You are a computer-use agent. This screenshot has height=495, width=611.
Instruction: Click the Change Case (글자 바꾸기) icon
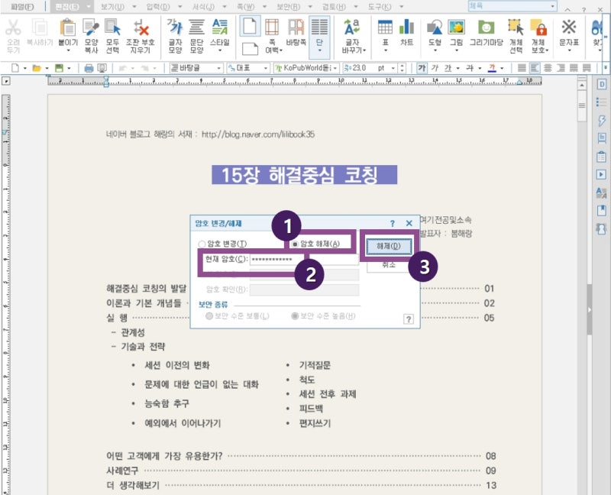pyautogui.click(x=352, y=28)
